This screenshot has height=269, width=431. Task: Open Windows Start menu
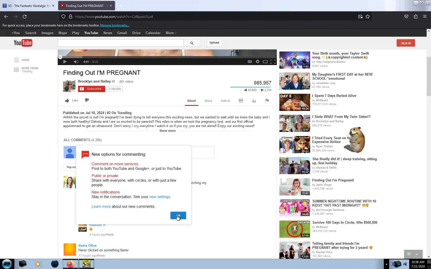pyautogui.click(x=7, y=264)
